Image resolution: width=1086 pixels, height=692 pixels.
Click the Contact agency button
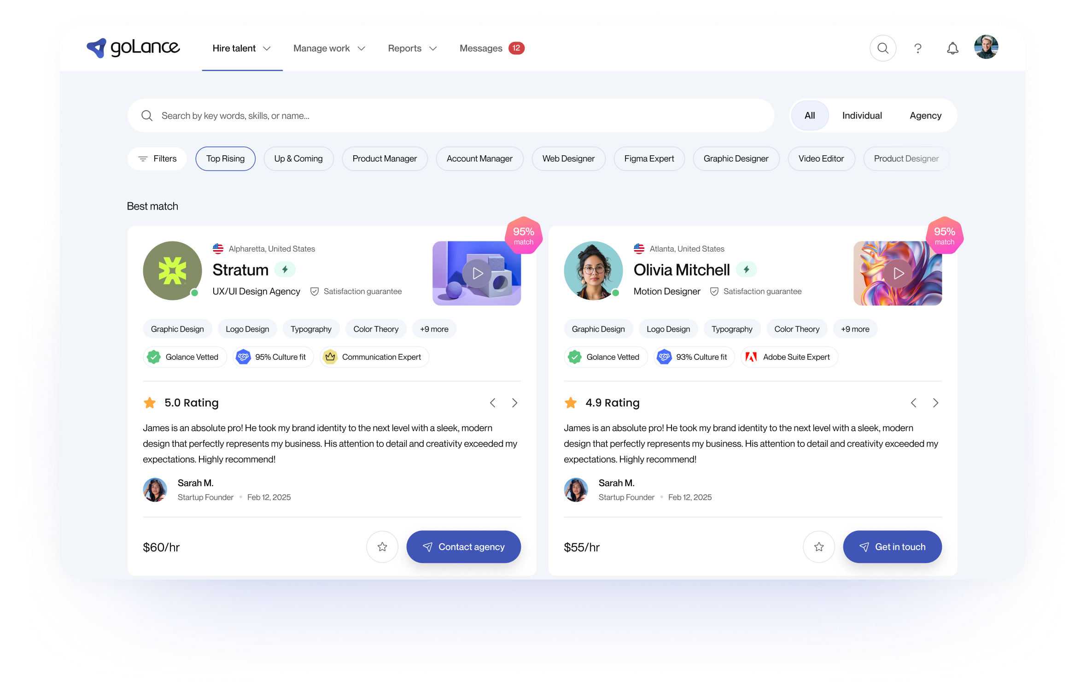click(x=463, y=547)
